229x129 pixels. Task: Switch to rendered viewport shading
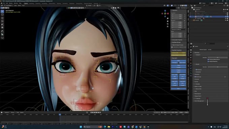pyautogui.click(x=186, y=5)
